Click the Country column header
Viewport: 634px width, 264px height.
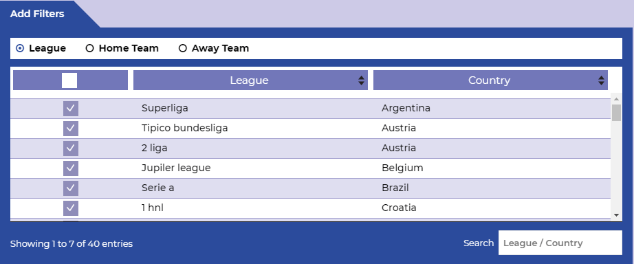tap(490, 80)
